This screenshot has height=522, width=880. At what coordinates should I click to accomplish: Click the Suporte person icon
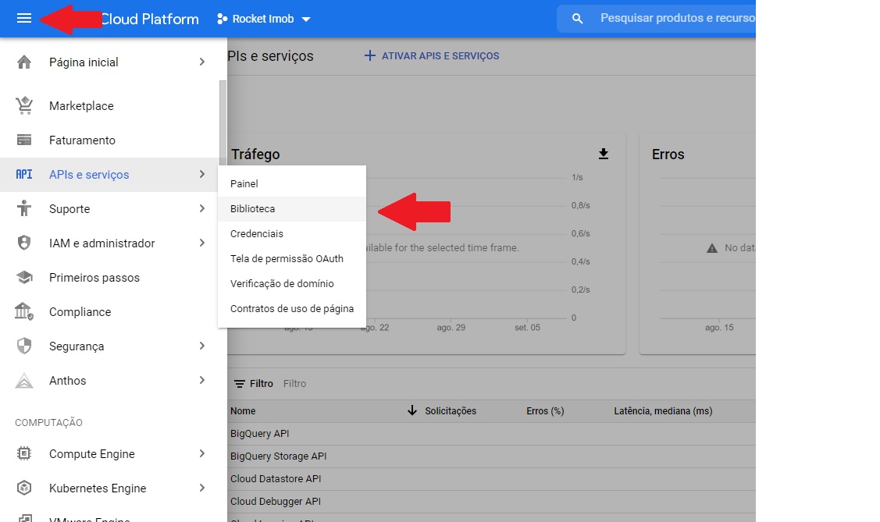click(x=24, y=209)
